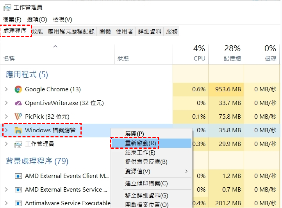Switch to the 使用者 tab

[x=124, y=32]
